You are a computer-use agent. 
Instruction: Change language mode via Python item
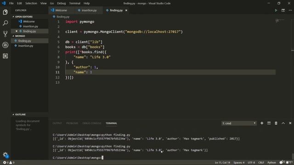(271, 163)
